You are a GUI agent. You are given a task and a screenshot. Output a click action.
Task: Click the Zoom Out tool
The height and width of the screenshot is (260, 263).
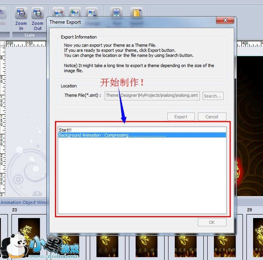(37, 19)
